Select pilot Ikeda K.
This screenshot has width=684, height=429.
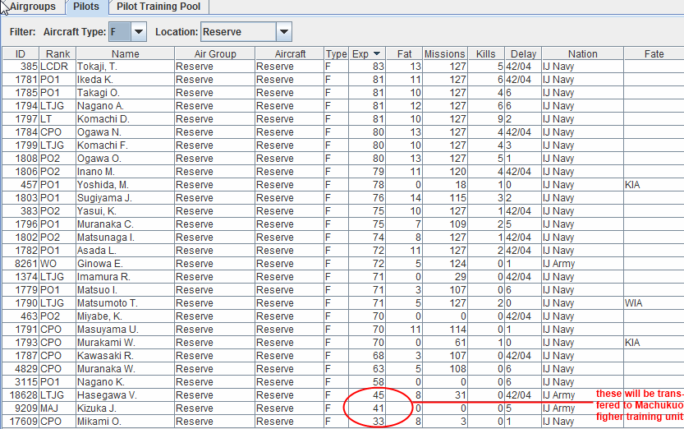coord(125,80)
